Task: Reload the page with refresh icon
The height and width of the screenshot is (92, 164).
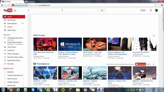Action: coord(9,5)
